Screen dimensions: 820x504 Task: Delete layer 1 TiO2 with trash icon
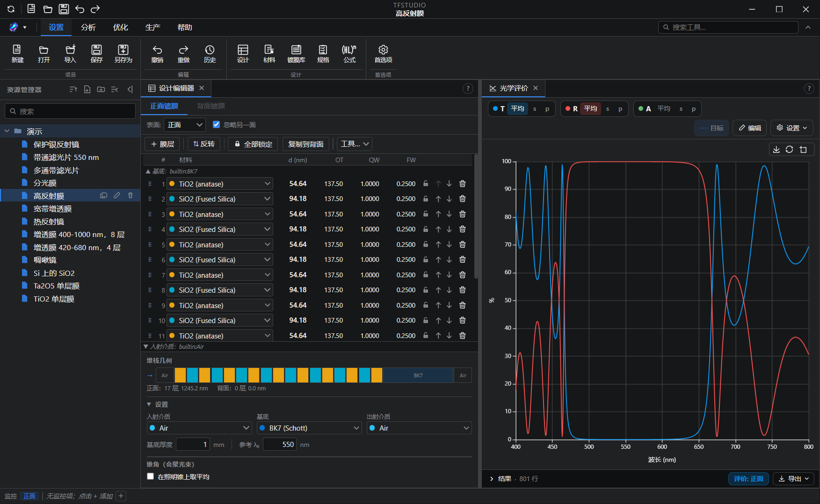coord(462,184)
